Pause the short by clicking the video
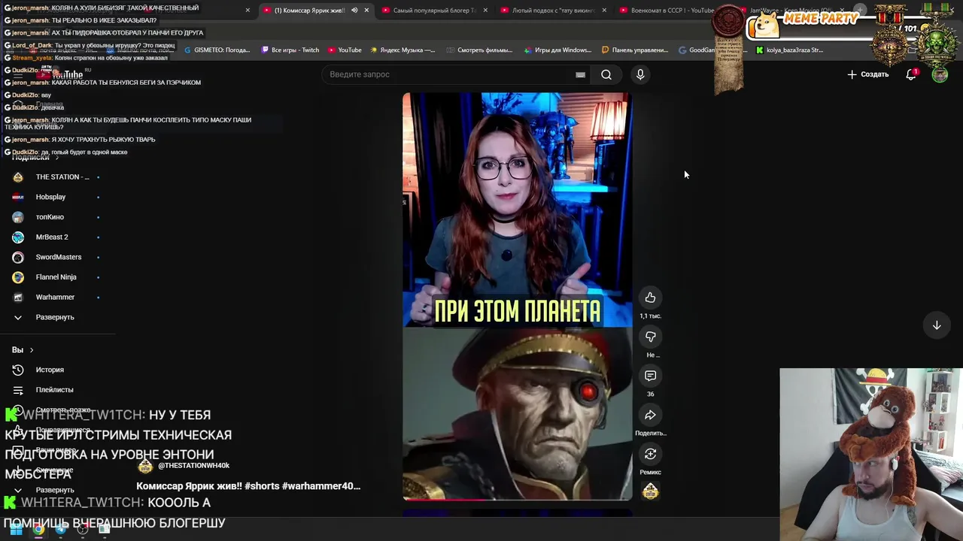 518,296
